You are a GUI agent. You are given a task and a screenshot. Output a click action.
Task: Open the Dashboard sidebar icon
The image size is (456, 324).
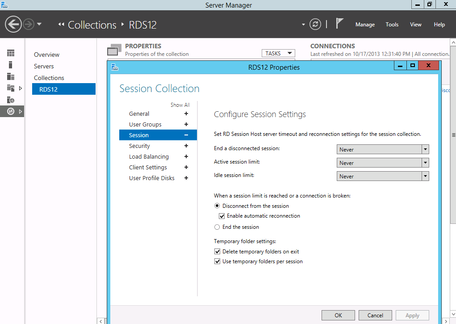click(11, 53)
